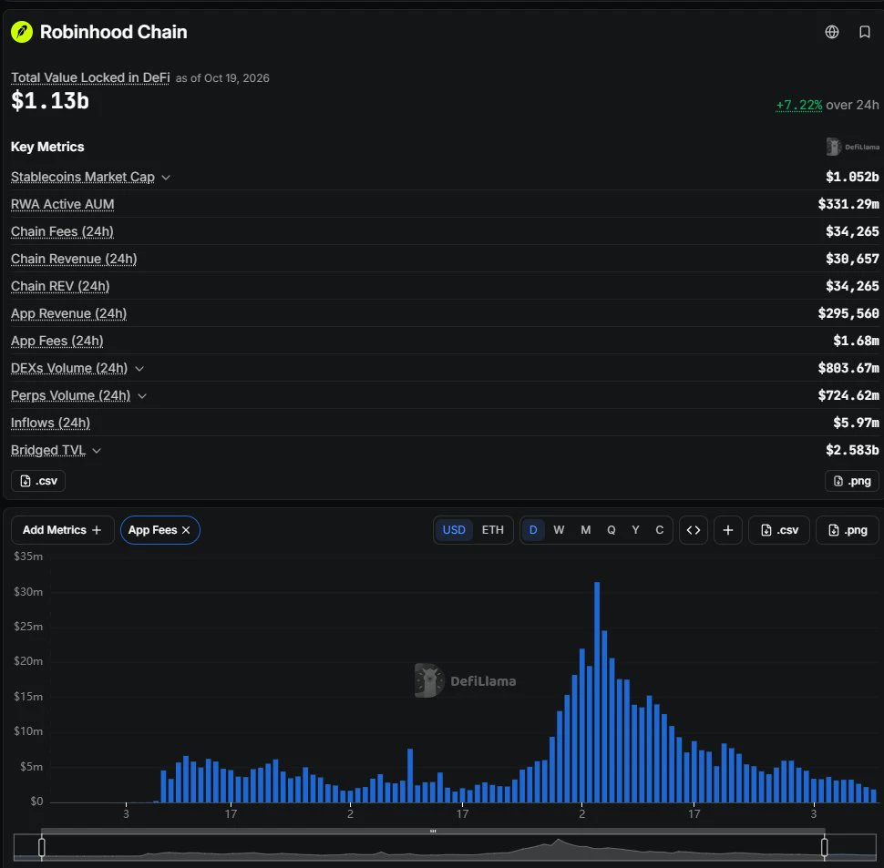
Task: Remove the App Fees metric chip
Action: click(x=186, y=530)
